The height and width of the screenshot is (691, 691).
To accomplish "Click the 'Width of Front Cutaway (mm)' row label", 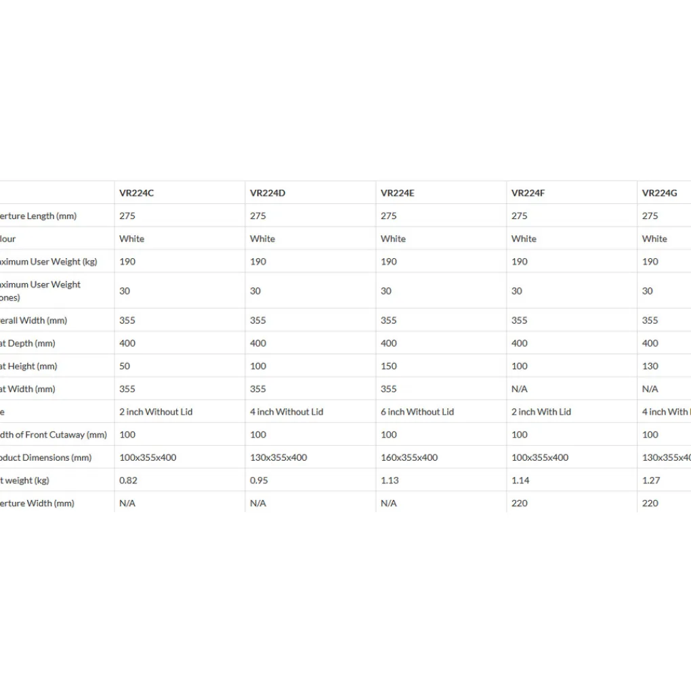I will coord(54,435).
